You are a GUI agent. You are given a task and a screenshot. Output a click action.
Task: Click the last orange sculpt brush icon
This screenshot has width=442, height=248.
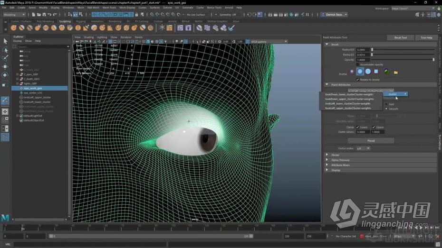(151, 28)
